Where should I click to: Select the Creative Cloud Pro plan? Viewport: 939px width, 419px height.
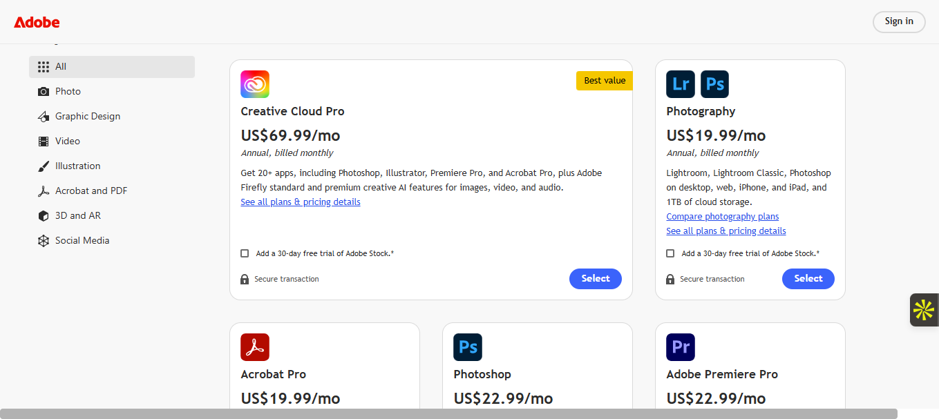595,279
